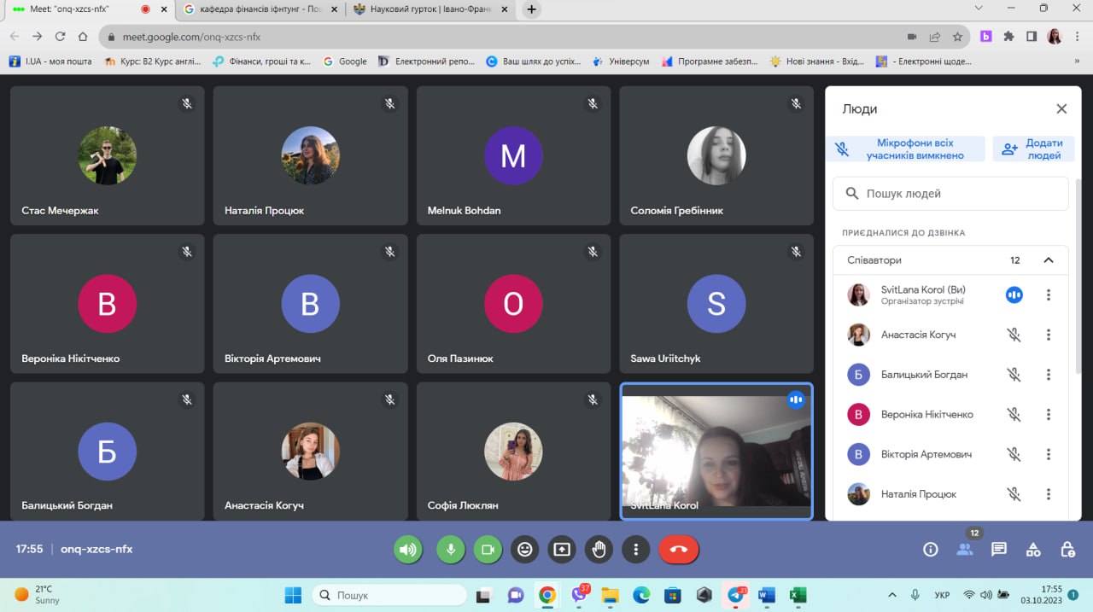Click Мікрофони всіх учасників вимкнено button
Viewport: 1093px width, 612px height.
(x=905, y=149)
